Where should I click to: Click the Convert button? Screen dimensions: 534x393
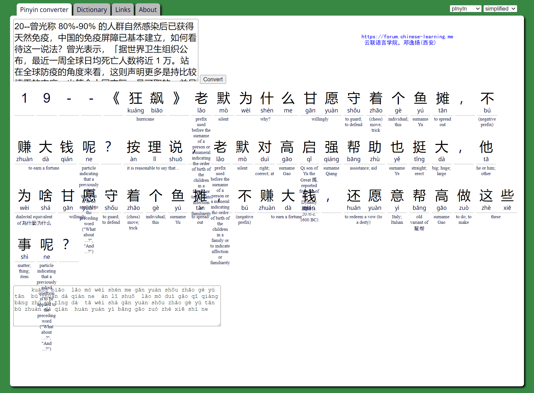[213, 79]
